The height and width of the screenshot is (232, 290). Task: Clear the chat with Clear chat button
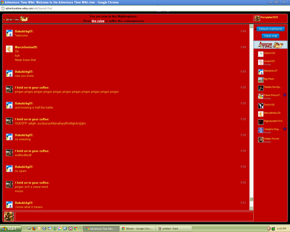[270, 36]
